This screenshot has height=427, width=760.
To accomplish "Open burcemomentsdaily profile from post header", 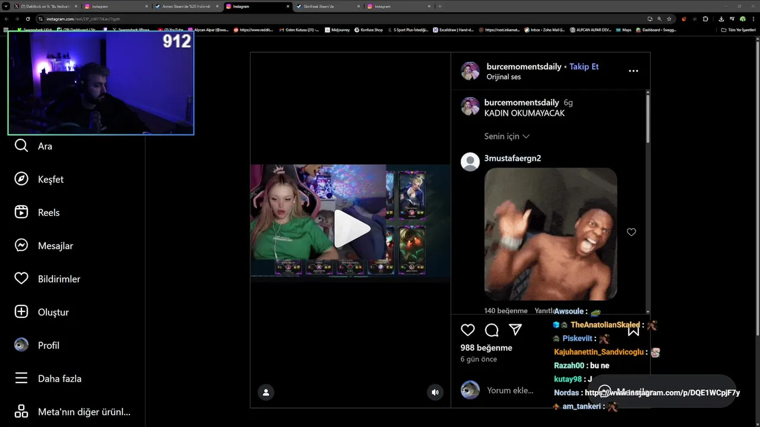I will click(x=524, y=66).
